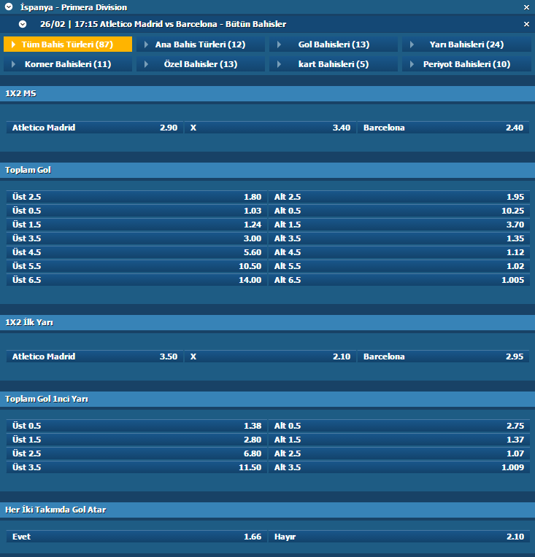Screen dimensions: 535x557
Task: Close the Atletico Madrid vs Barcelona panel
Action: point(526,24)
